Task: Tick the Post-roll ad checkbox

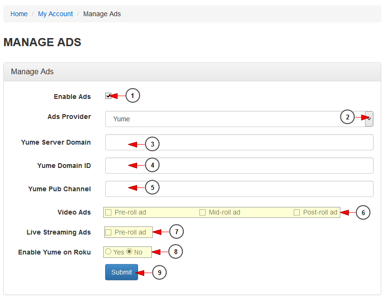Action: 297,213
